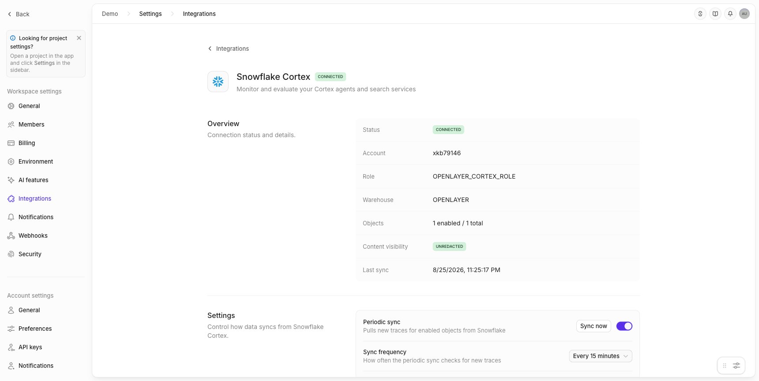Click the Settings section heading in main content
The image size is (759, 381).
221,316
